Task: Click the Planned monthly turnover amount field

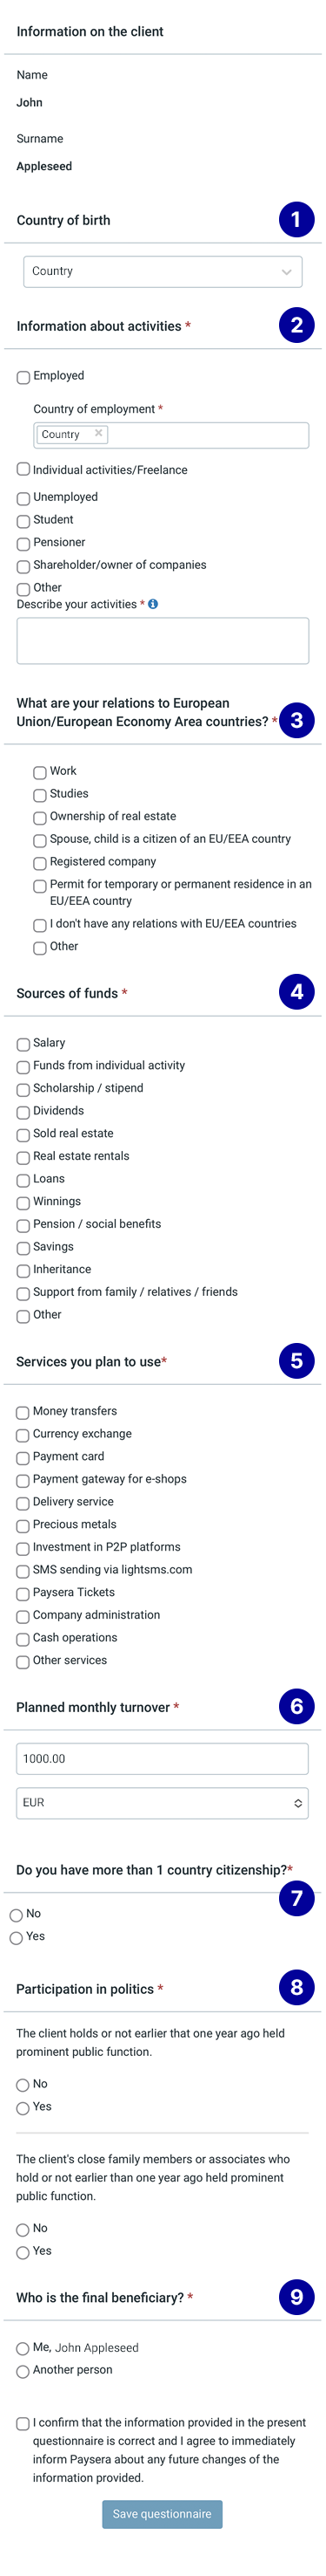Action: click(x=163, y=1758)
